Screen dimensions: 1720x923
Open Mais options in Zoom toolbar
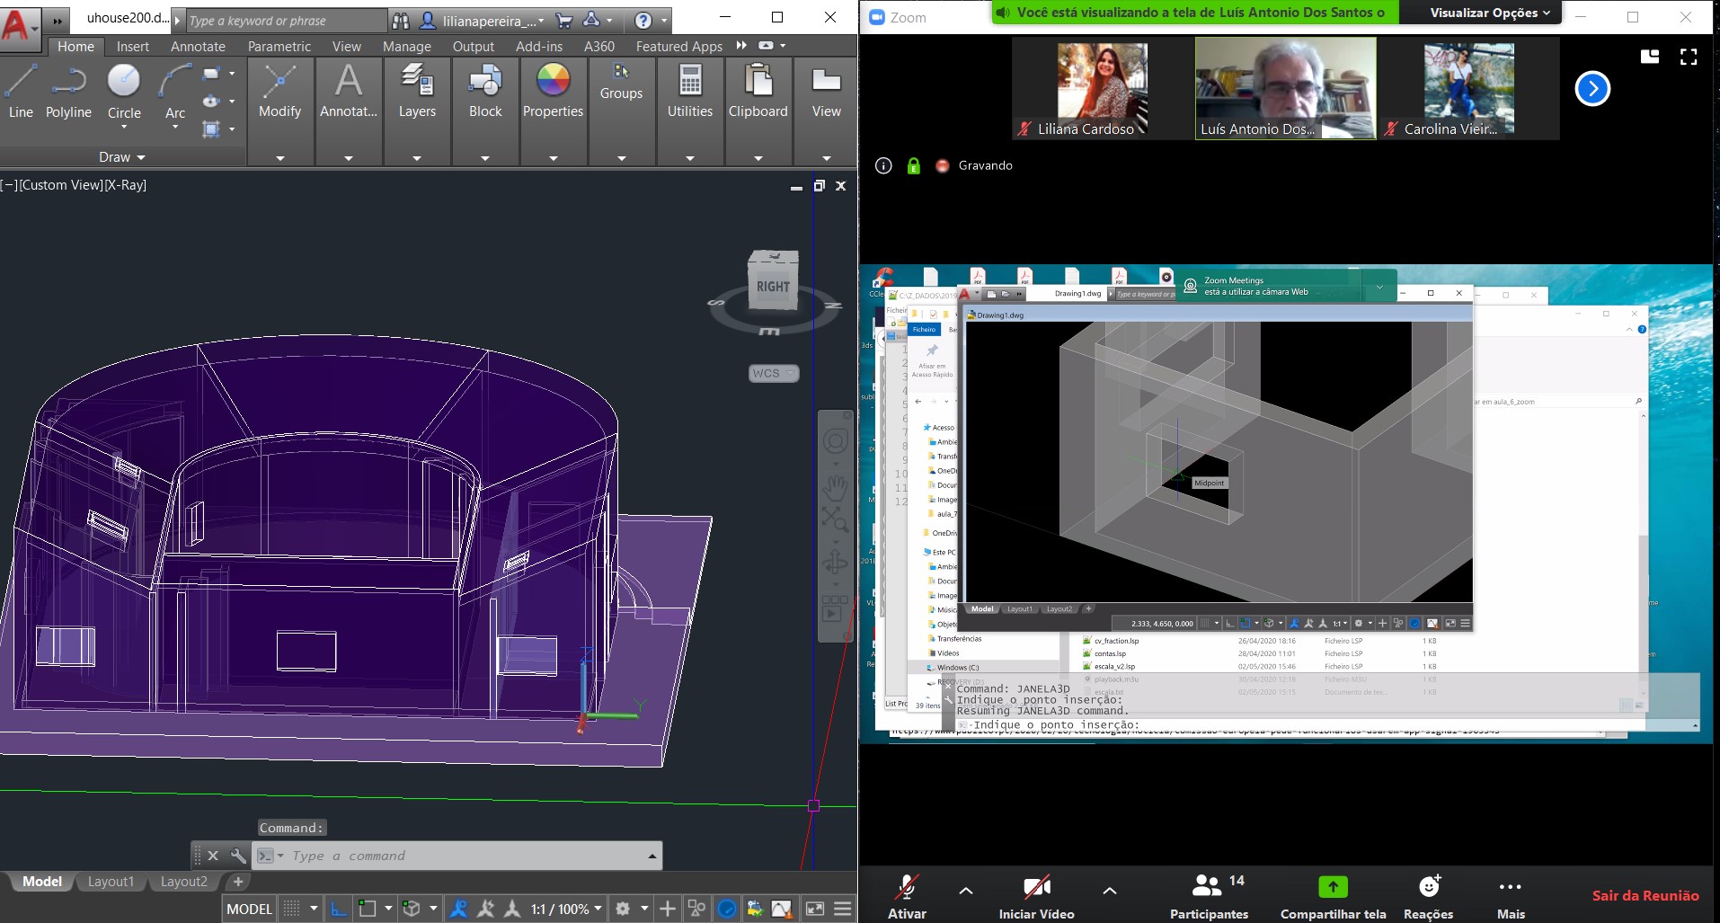click(x=1511, y=896)
